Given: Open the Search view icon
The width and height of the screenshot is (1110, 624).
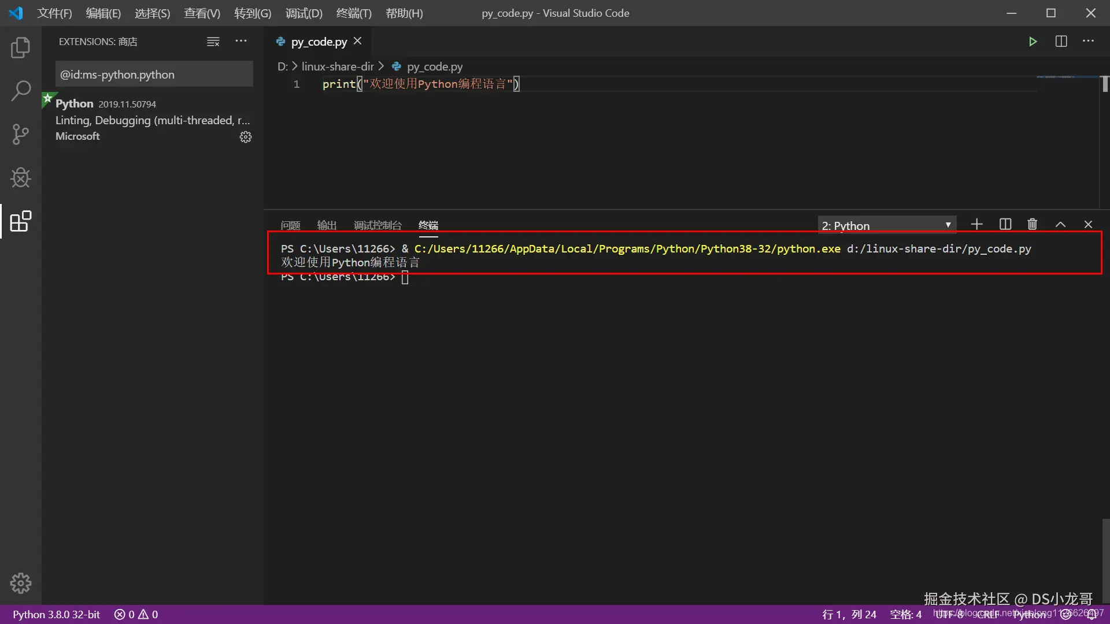Looking at the screenshot, I should click(21, 91).
